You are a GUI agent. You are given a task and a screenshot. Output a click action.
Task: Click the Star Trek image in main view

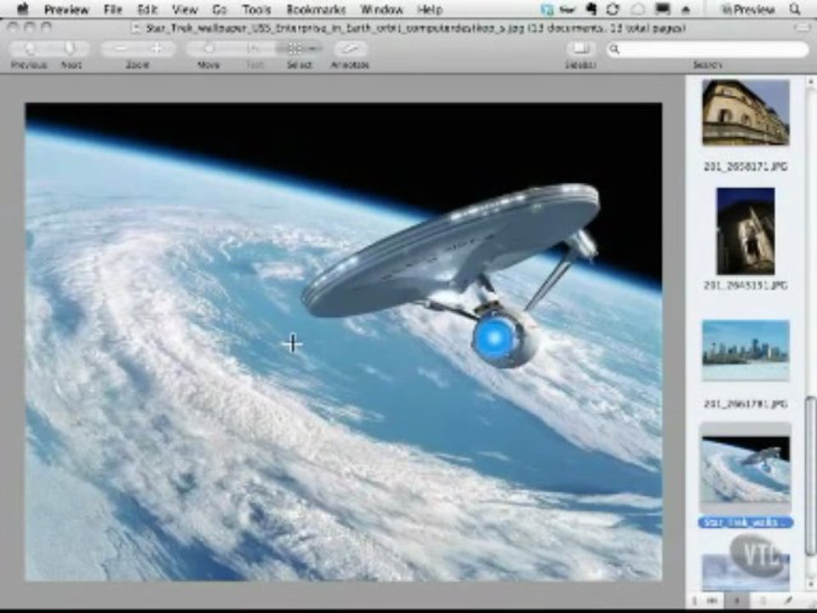[344, 342]
